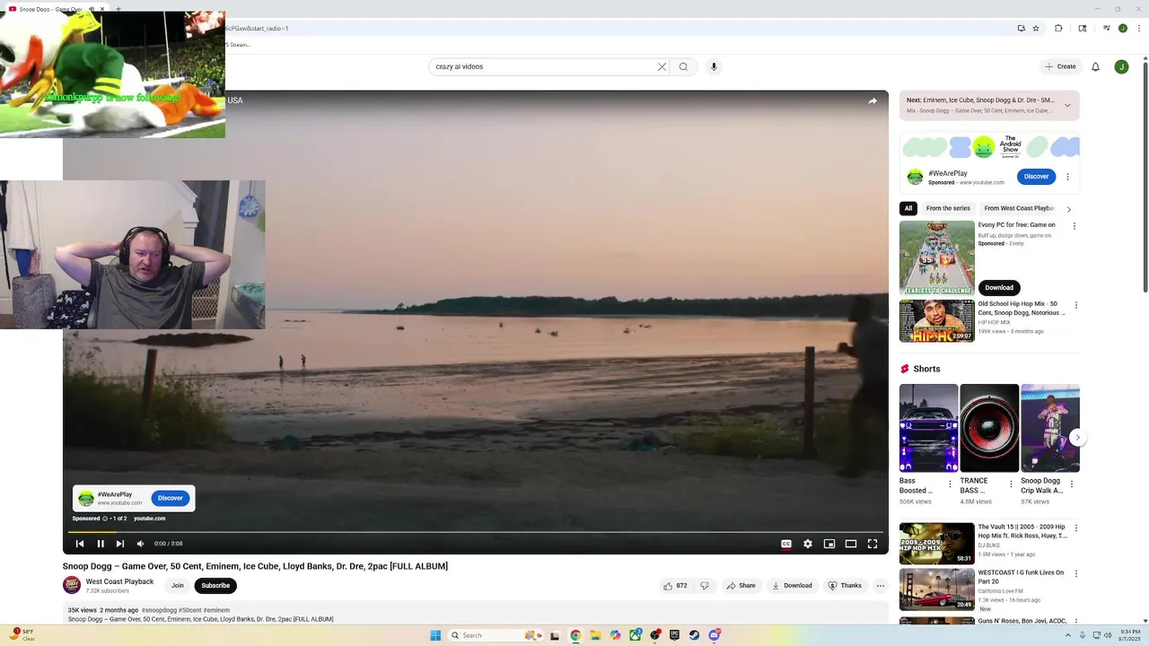Select From the series chip
Viewport: 1149px width, 646px height.
point(948,208)
